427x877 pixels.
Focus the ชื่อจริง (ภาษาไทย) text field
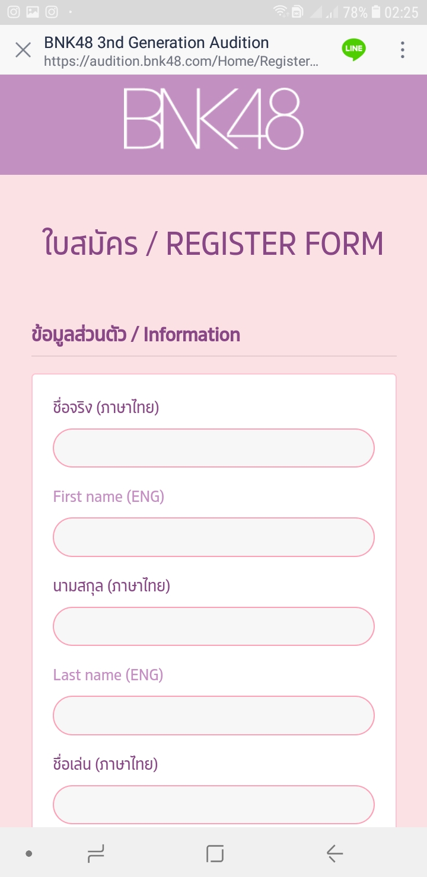pyautogui.click(x=213, y=448)
